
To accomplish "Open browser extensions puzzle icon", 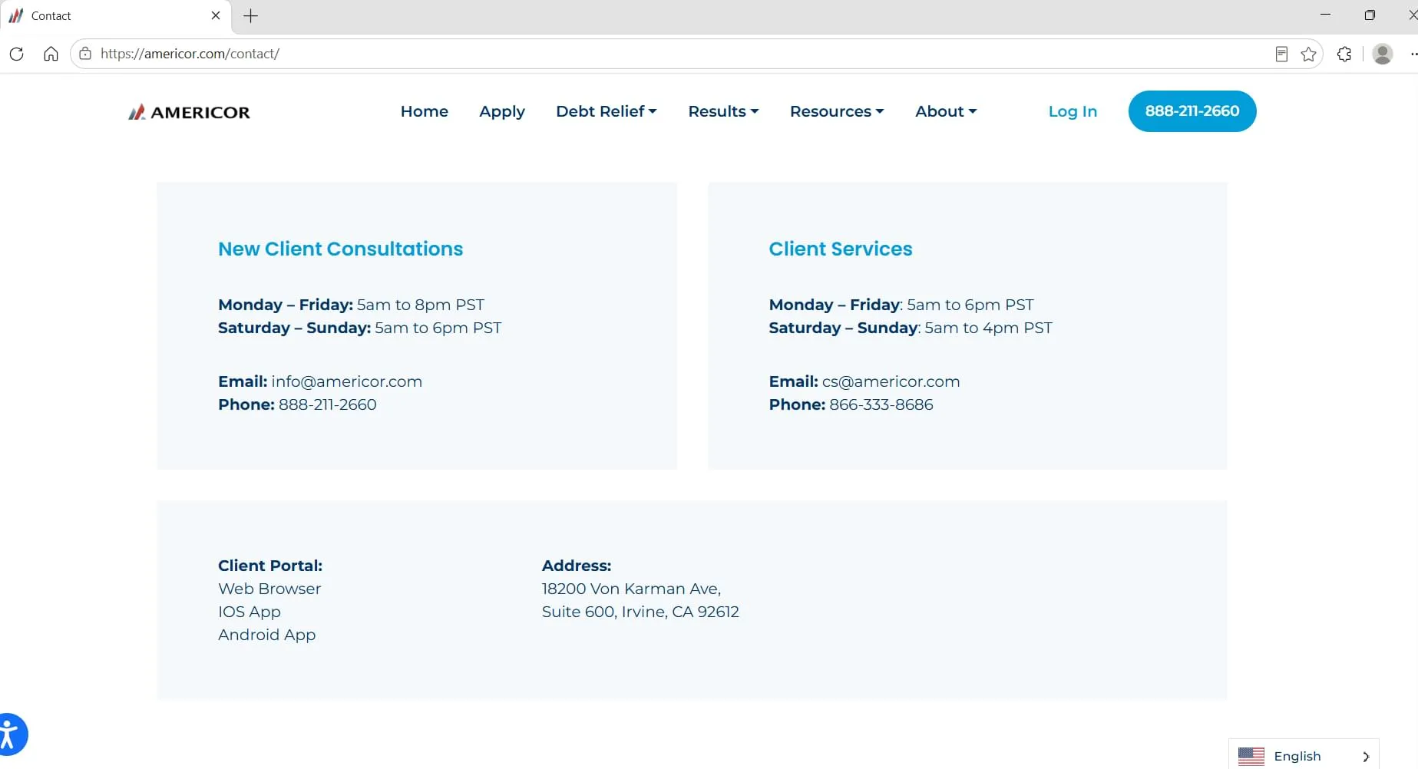I will (x=1344, y=54).
